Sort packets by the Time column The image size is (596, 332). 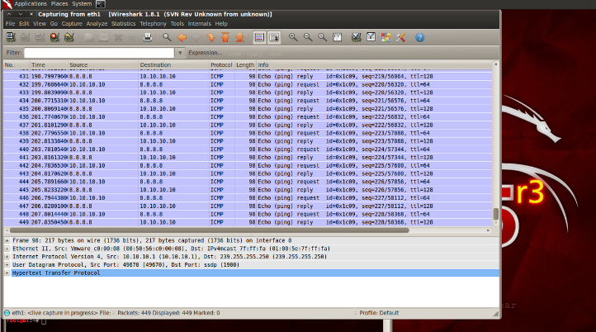49,65
